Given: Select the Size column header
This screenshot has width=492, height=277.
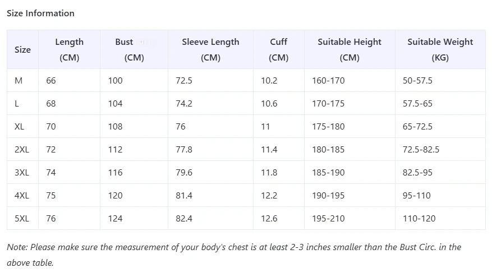Looking at the screenshot, I should (22, 49).
